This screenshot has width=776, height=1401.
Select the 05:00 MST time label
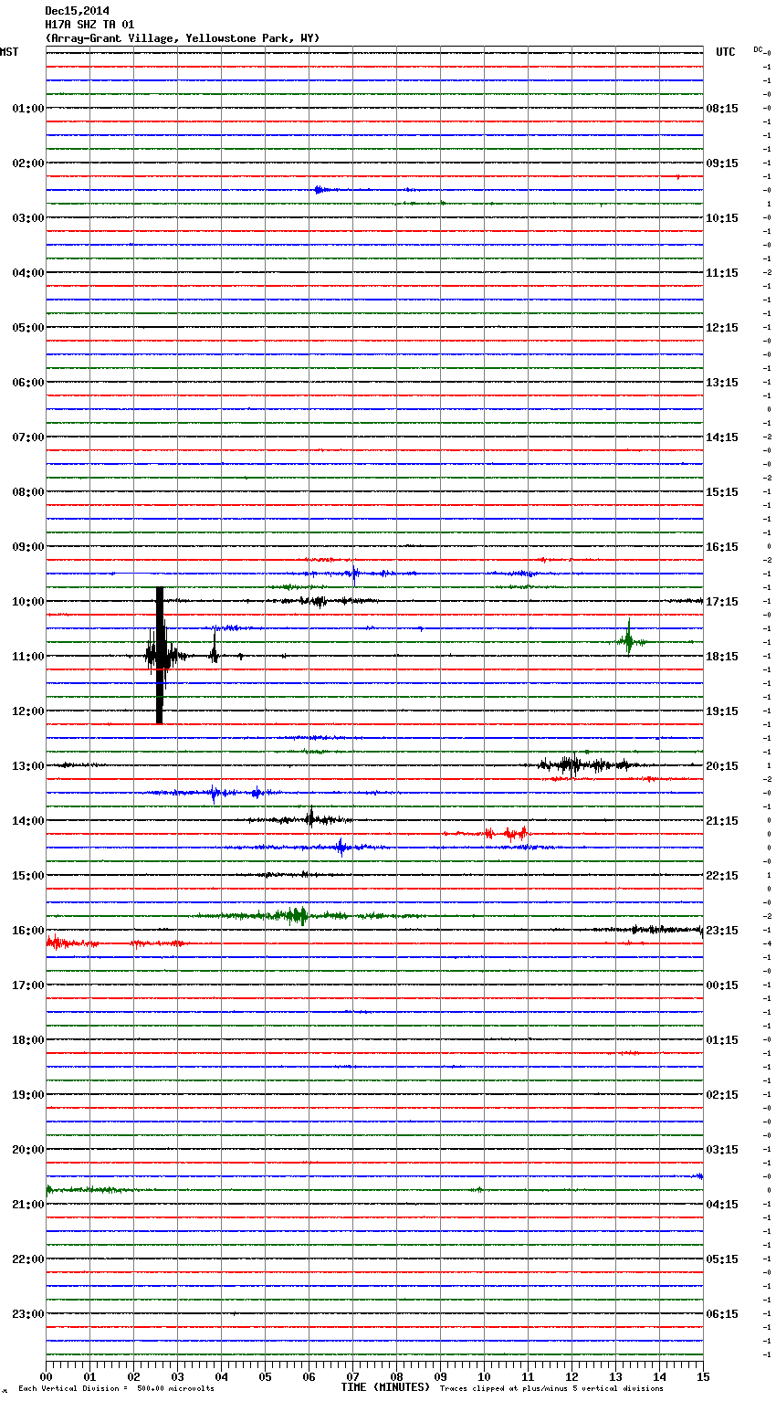point(27,328)
